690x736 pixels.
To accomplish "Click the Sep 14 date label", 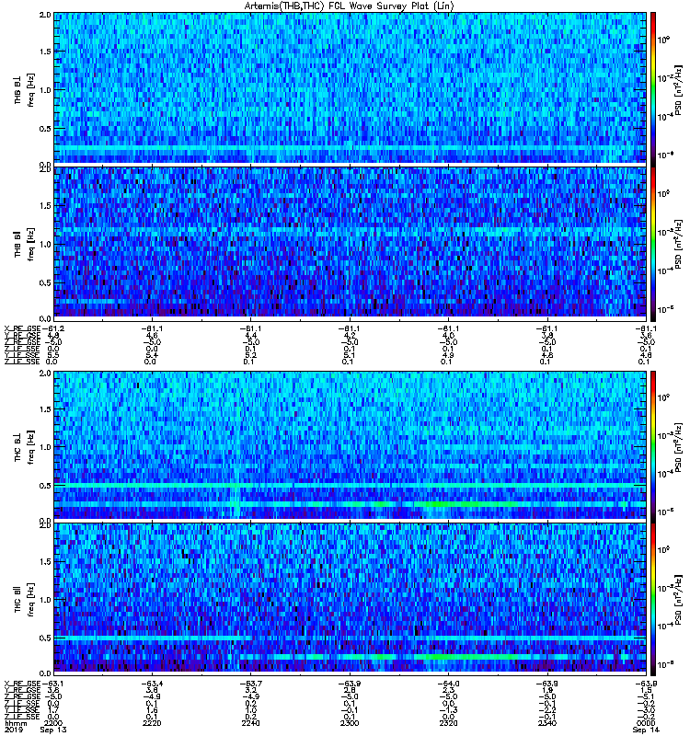I will click(646, 730).
